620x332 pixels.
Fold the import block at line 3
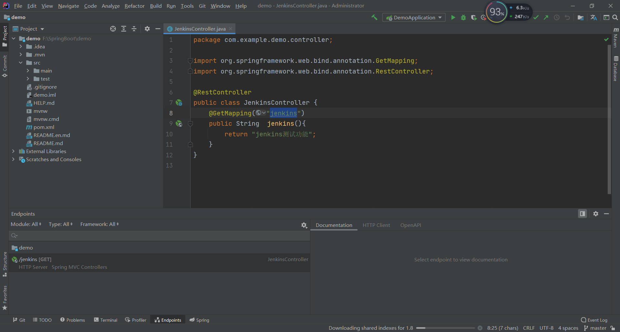(x=191, y=61)
